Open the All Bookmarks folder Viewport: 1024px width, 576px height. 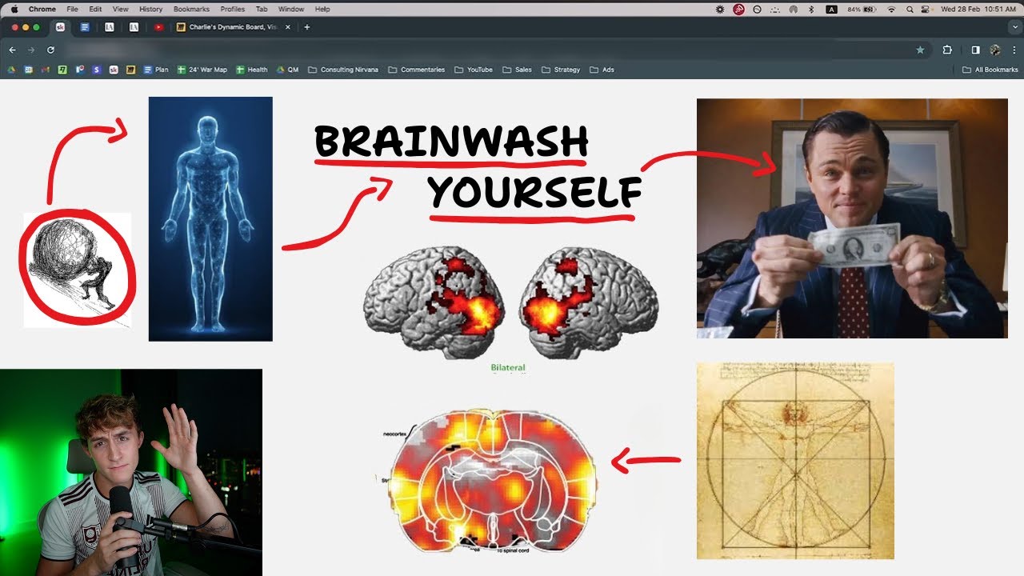click(990, 70)
